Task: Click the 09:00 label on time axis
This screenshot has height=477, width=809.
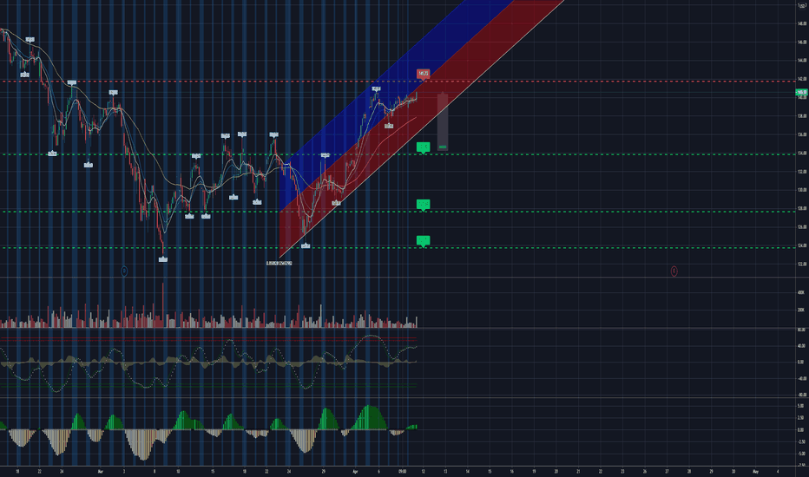Action: point(402,471)
